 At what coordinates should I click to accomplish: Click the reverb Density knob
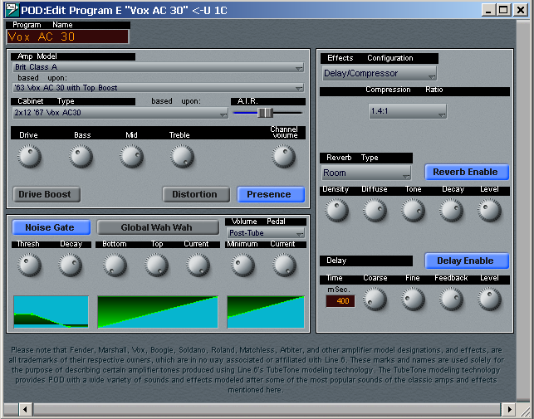tap(336, 211)
